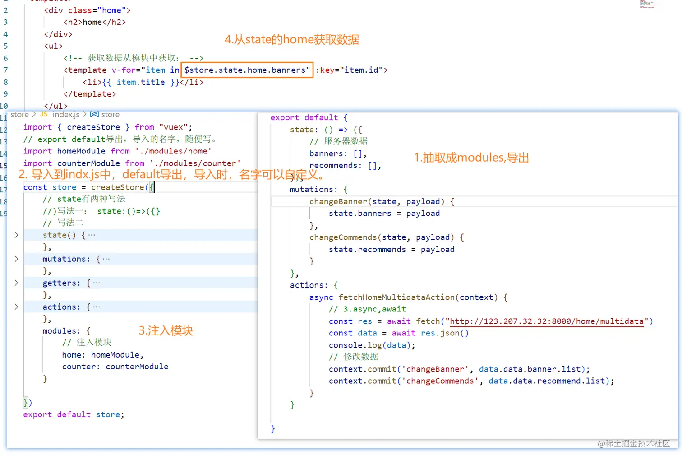Click the "context.commit('changeCommends'" line
Viewport: 682px width, 460px height.
click(x=471, y=381)
